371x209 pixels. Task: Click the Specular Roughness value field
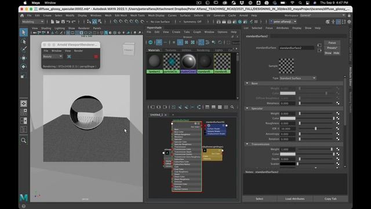[288, 123]
